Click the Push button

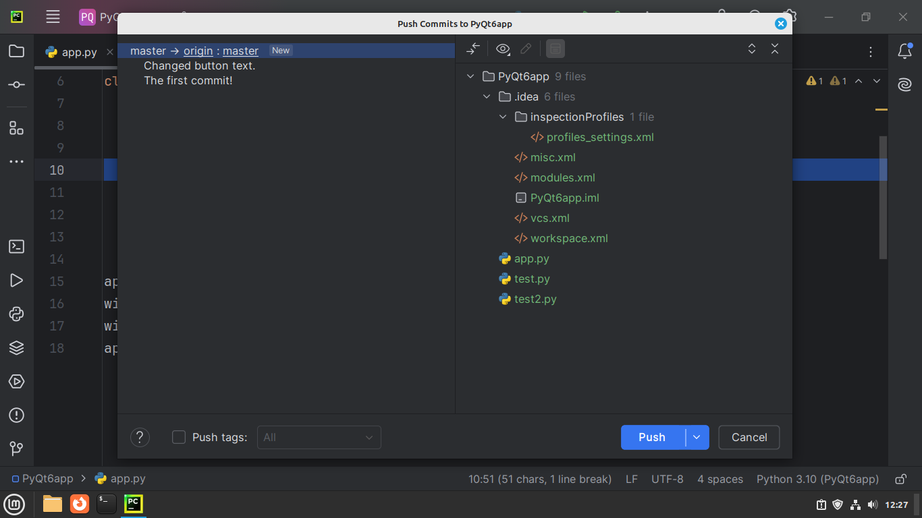coord(653,437)
